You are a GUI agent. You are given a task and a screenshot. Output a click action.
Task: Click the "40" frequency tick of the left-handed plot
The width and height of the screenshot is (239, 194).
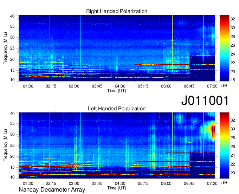click(x=13, y=113)
